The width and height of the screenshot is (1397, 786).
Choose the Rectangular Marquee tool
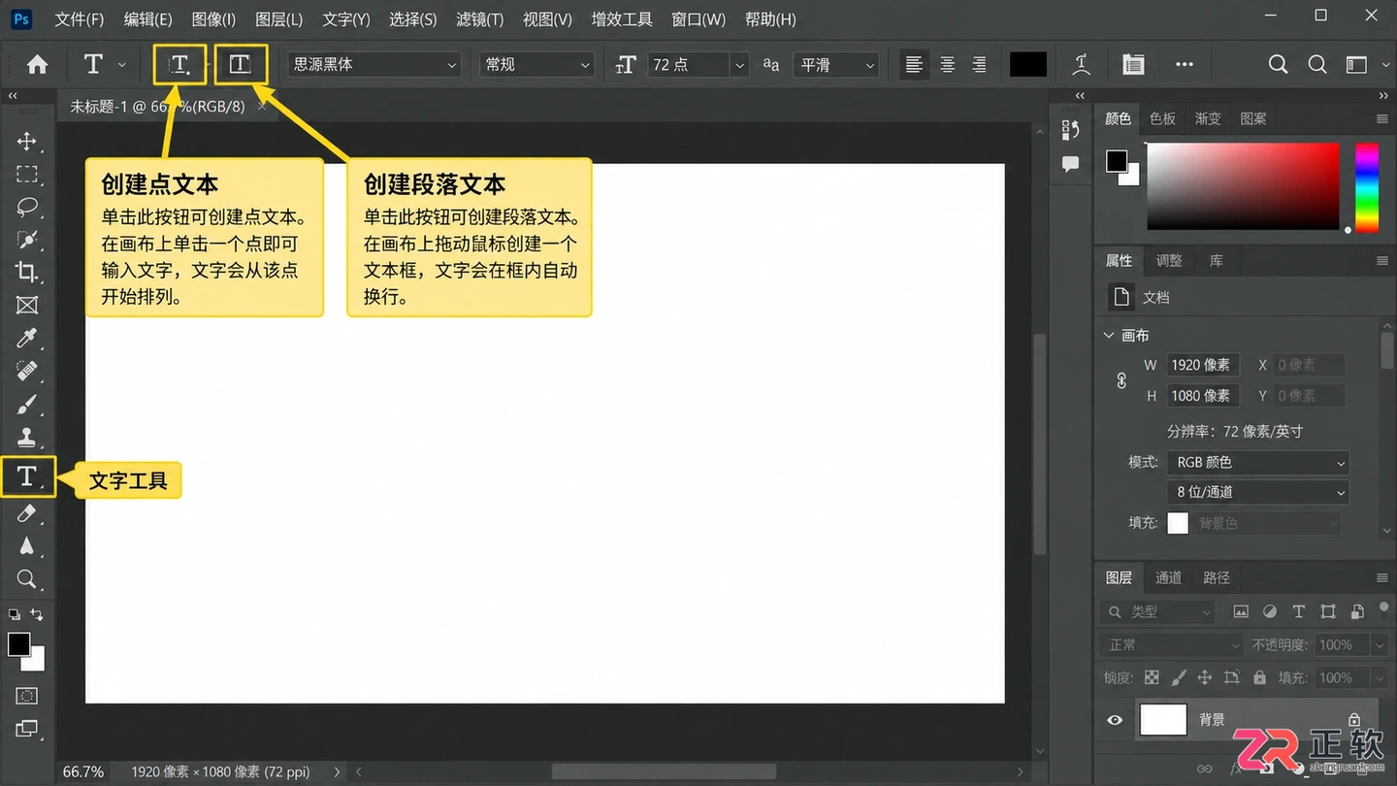27,175
